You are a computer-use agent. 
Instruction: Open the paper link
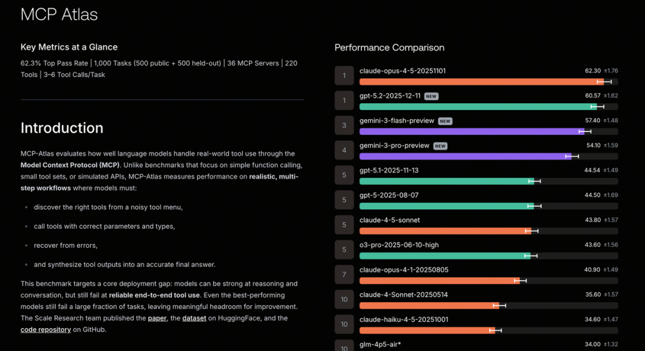[157, 318]
